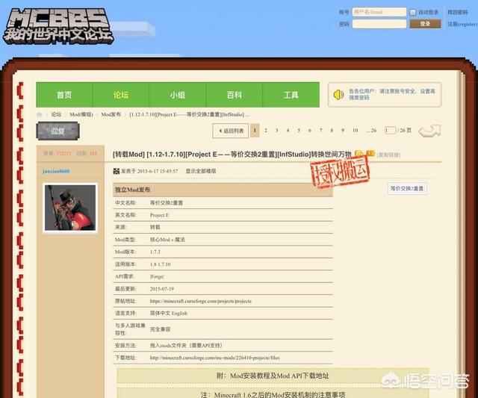The width and height of the screenshot is (478, 398).
Task: Open the Mod安装教程及Mod API下载地址 link
Action: pyautogui.click(x=273, y=376)
